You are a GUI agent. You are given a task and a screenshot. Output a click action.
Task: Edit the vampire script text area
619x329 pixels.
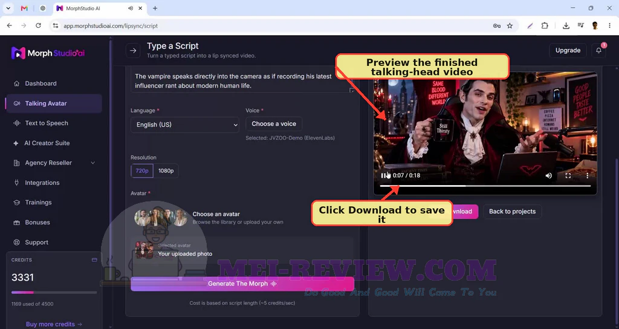(x=242, y=81)
